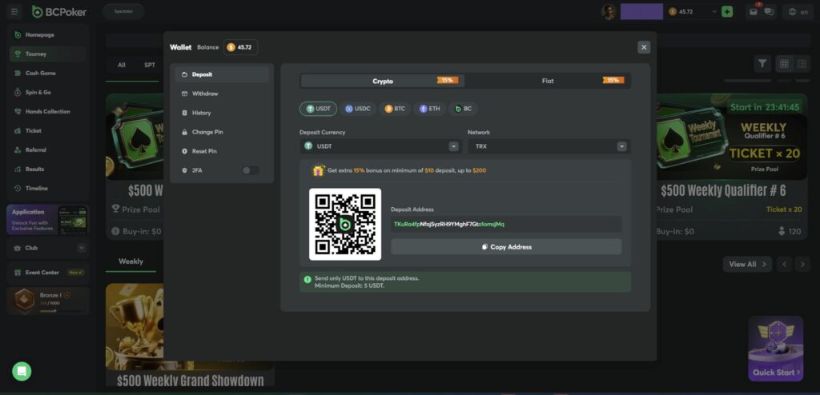
Task: Open Homepage in the sidebar
Action: pyautogui.click(x=47, y=34)
